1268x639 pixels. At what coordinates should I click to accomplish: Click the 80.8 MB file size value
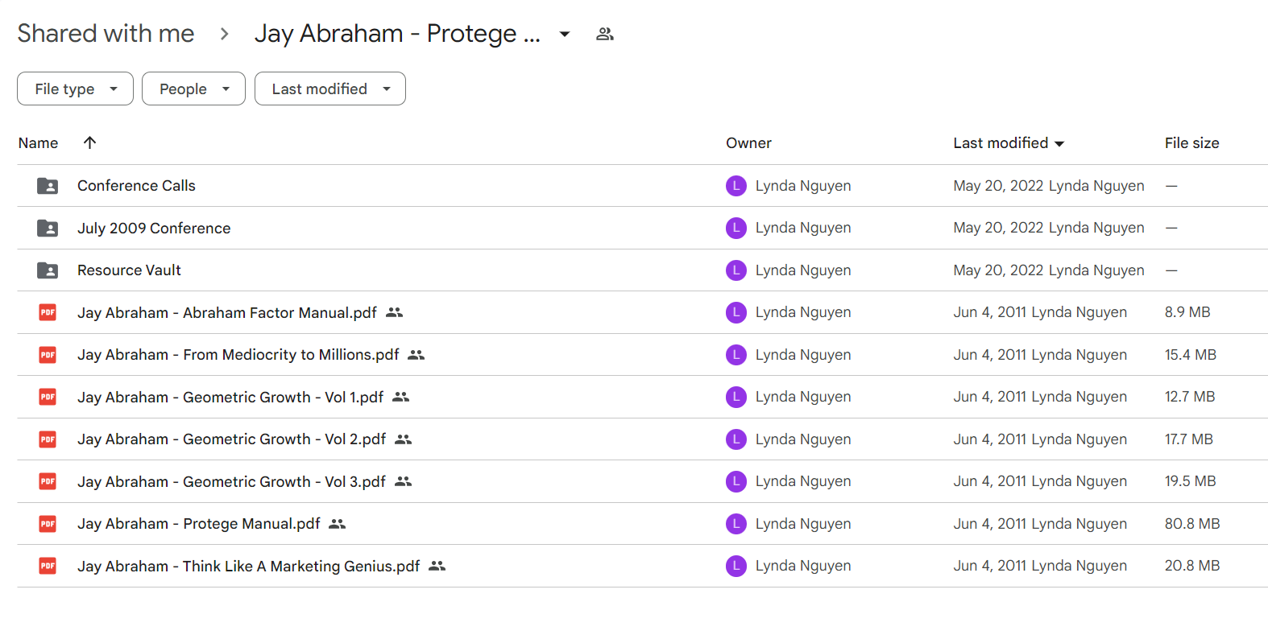point(1192,524)
